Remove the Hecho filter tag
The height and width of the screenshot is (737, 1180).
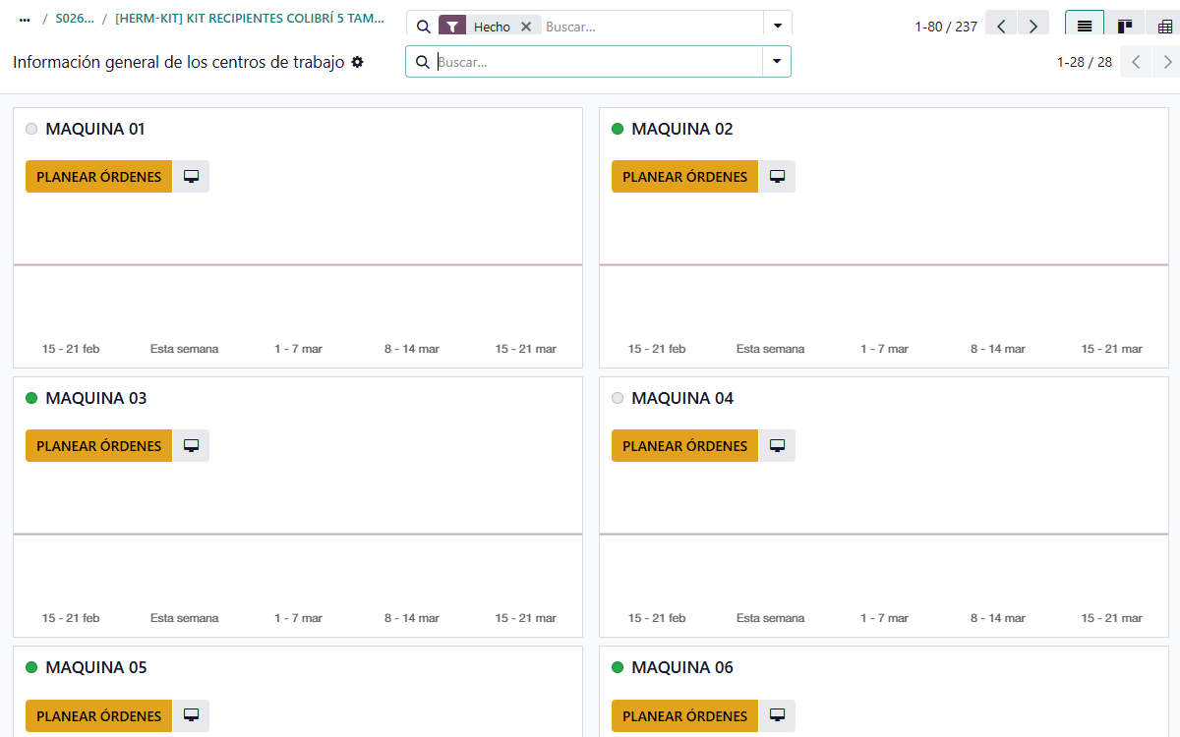coord(526,27)
